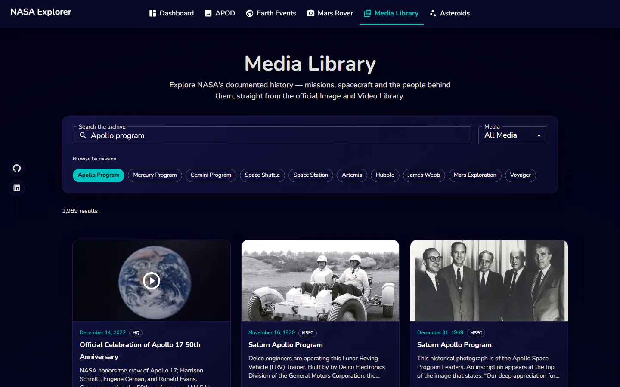Click the MSFC badge beside November 16, 1970
620x387 pixels.
point(307,333)
